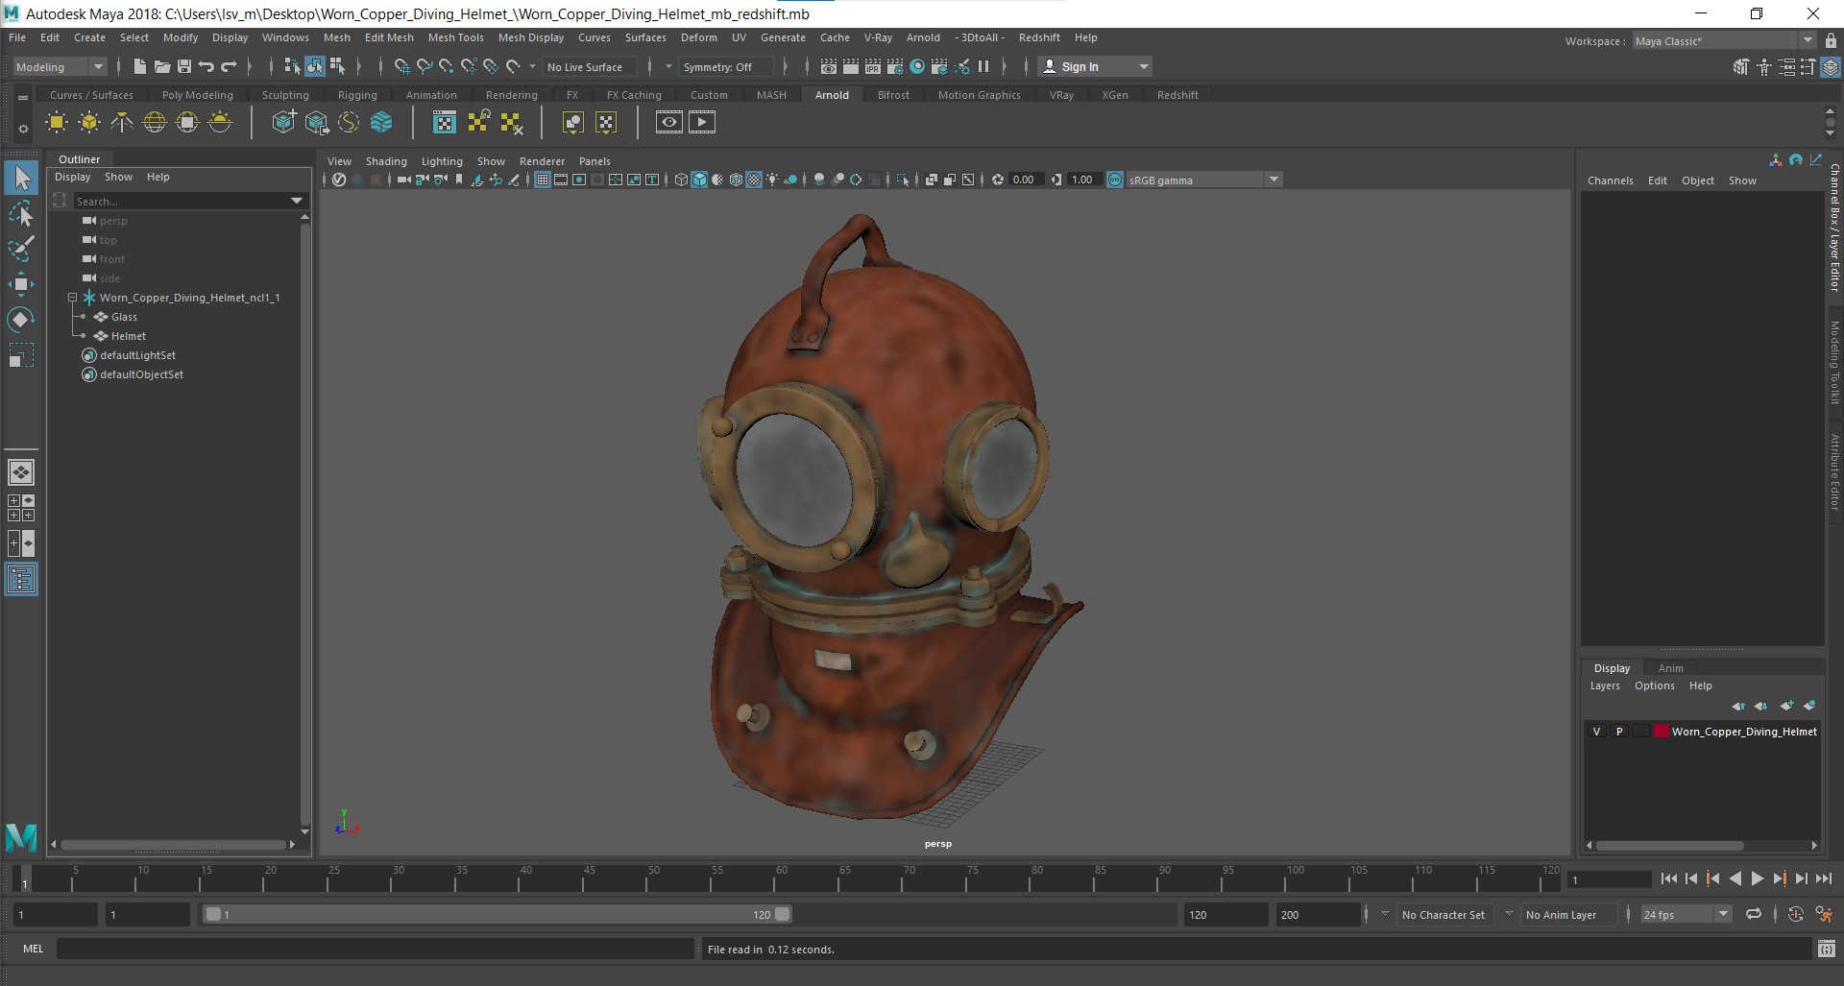Screen dimensions: 1844x986
Task: Open the Sign In dropdown
Action: [1096, 66]
